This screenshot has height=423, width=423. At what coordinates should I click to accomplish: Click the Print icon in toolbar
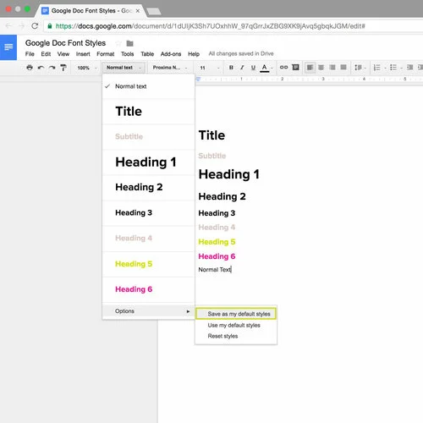(x=30, y=68)
